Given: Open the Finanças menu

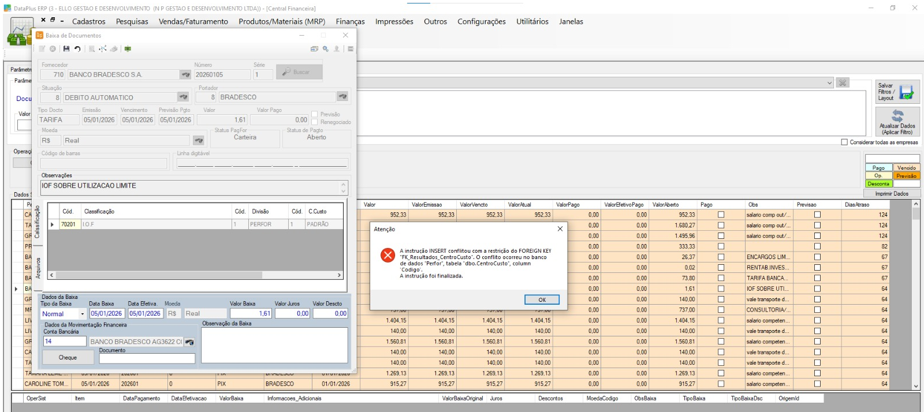Looking at the screenshot, I should click(350, 21).
